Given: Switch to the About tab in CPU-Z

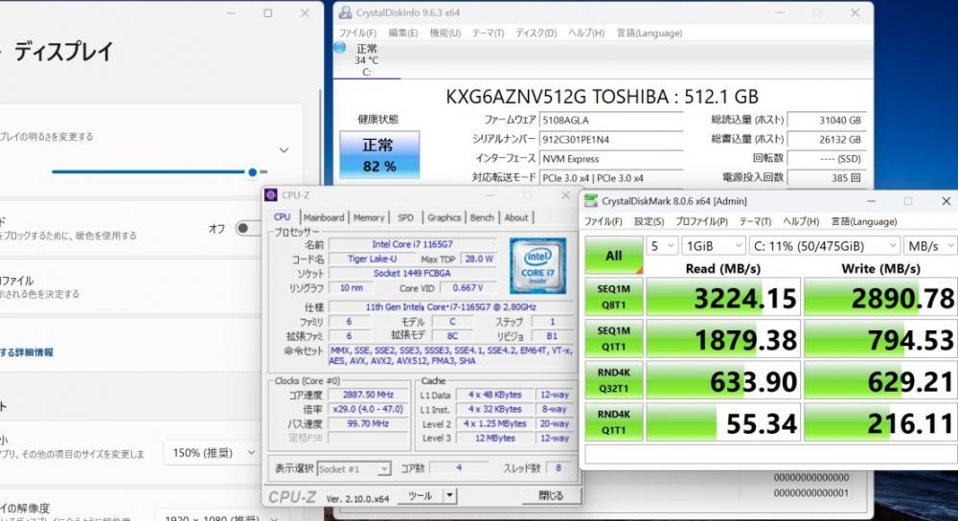Looking at the screenshot, I should pyautogui.click(x=516, y=217).
